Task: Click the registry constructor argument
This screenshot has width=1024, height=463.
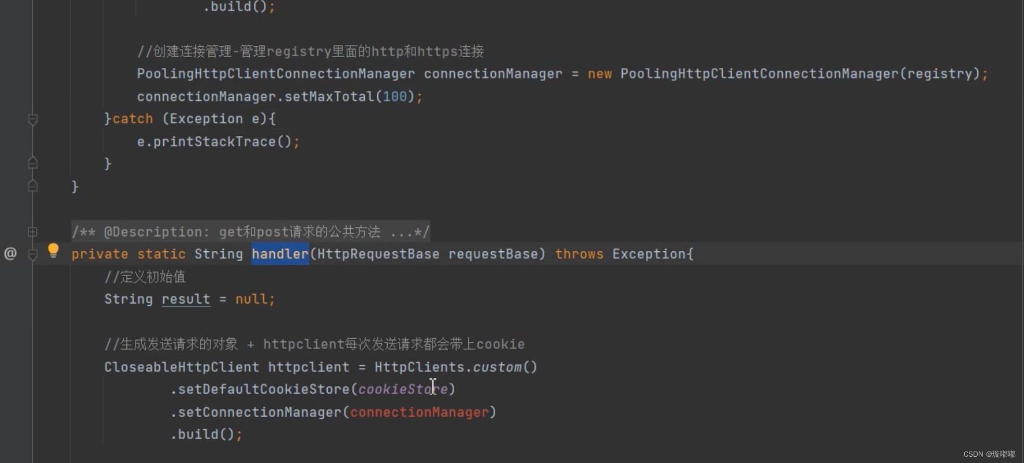Action: pyautogui.click(x=940, y=74)
